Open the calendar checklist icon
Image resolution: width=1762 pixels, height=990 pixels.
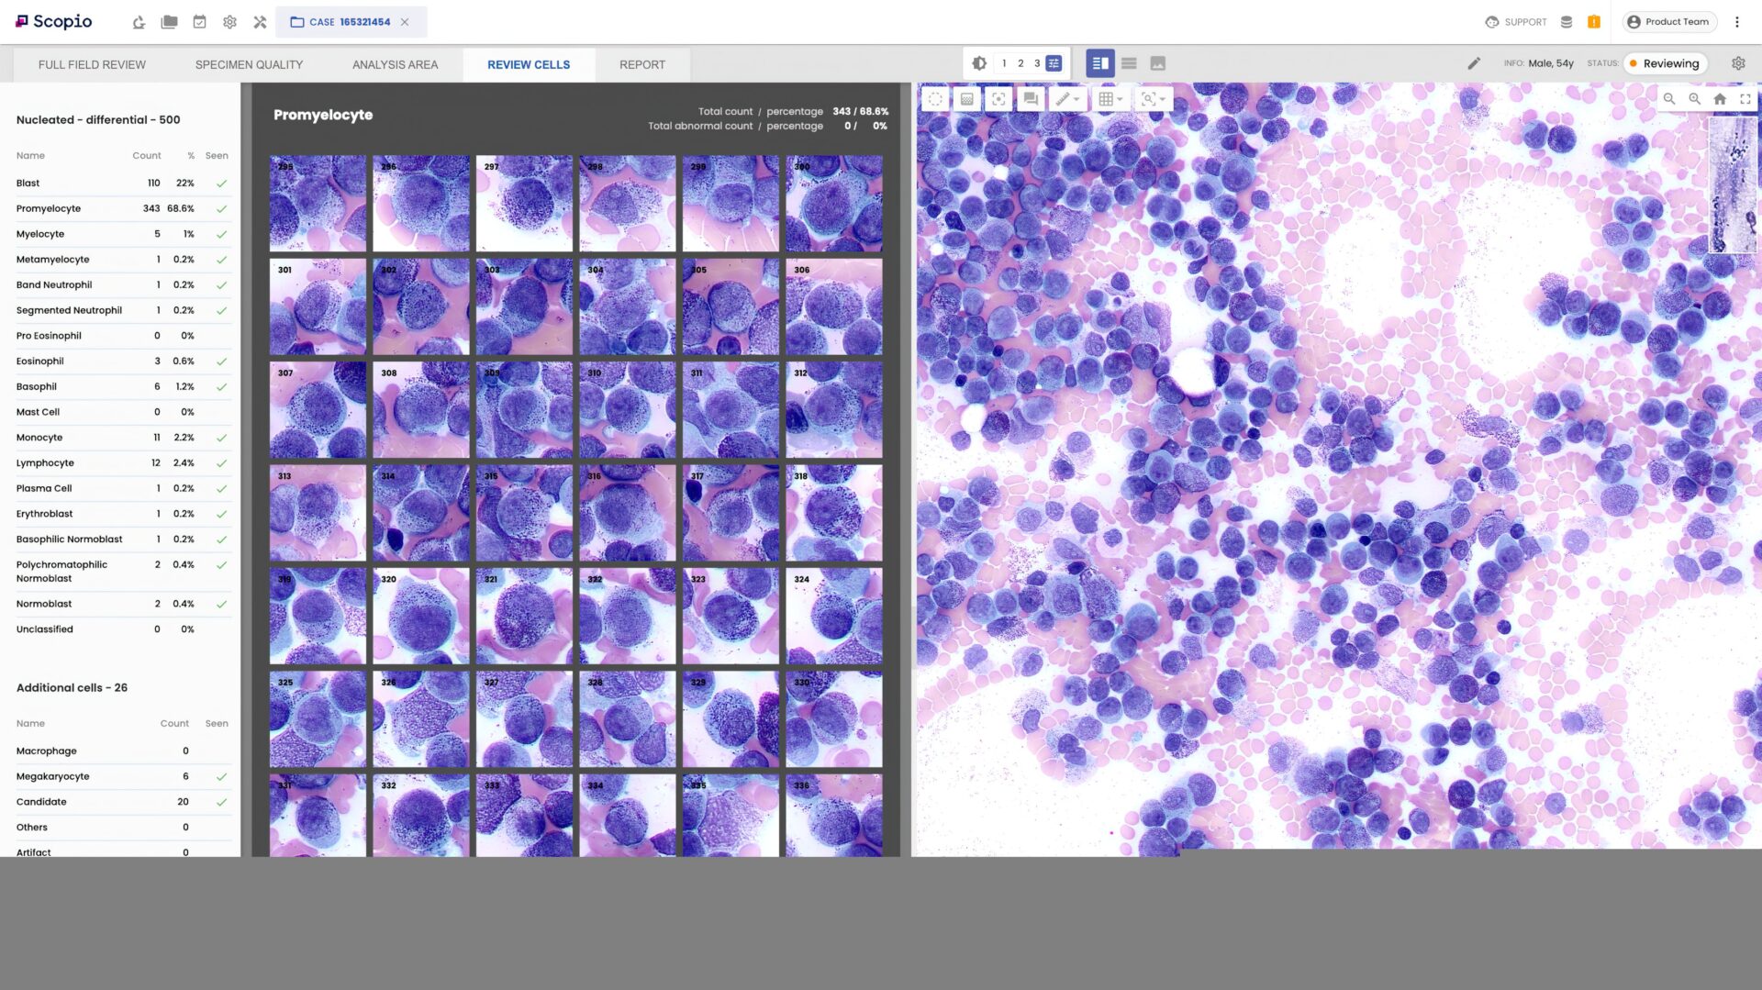coord(199,22)
